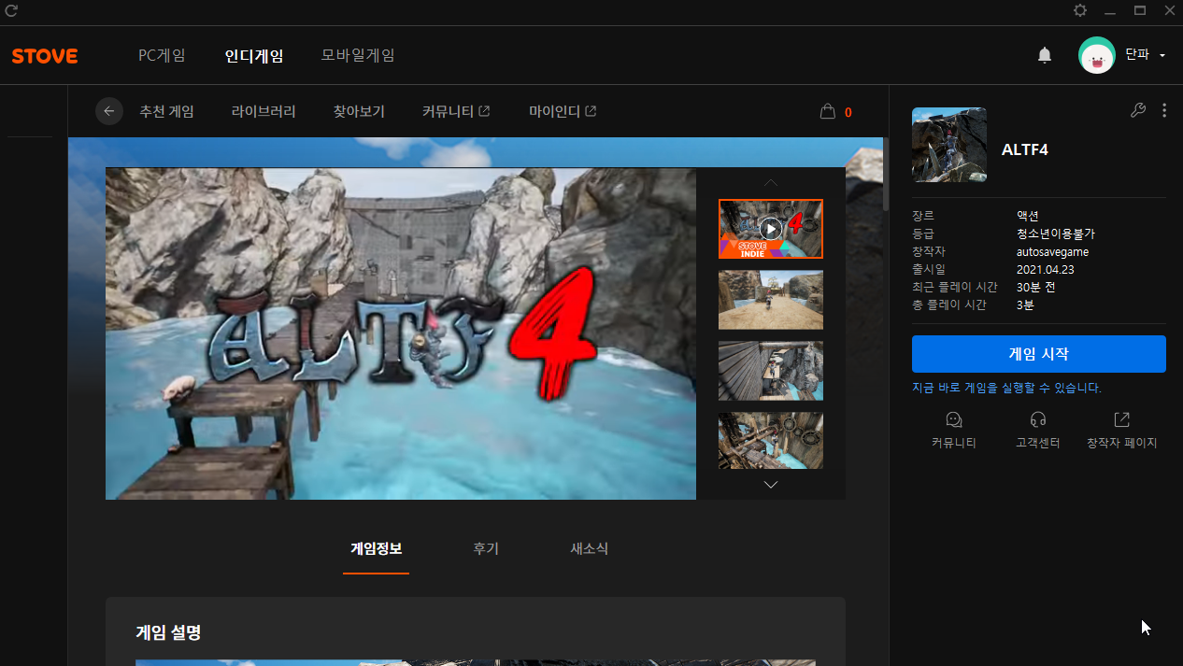Click the STOVE logo
This screenshot has width=1183, height=666.
tap(45, 56)
